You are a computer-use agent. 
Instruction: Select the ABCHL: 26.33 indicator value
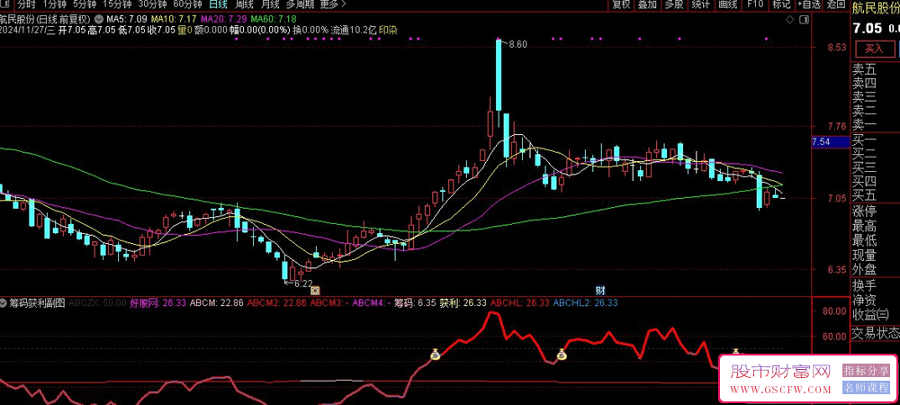pyautogui.click(x=520, y=302)
